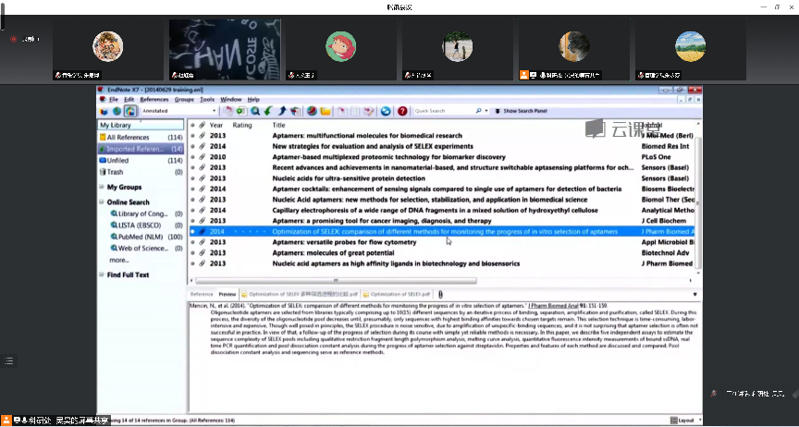Click the muted microphone icon at bottom right
This screenshot has height=427, width=799.
[x=715, y=394]
